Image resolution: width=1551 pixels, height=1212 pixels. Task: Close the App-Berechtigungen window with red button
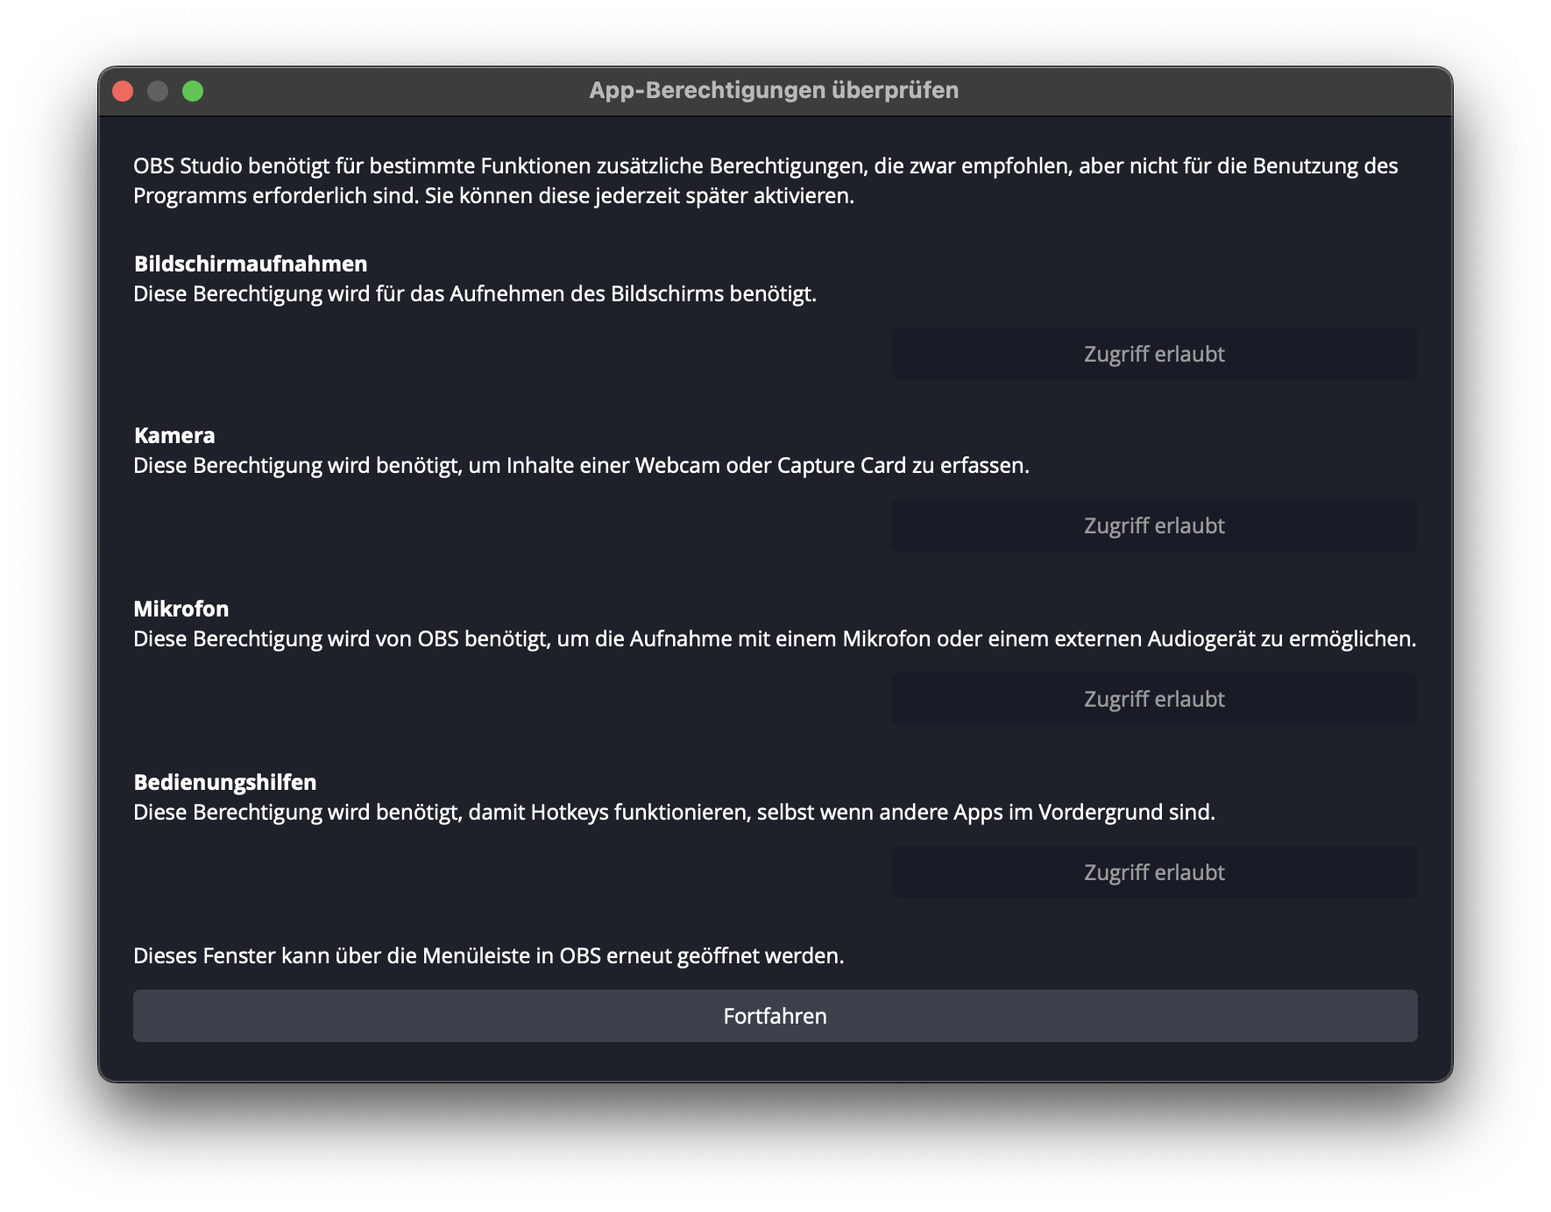[x=123, y=91]
